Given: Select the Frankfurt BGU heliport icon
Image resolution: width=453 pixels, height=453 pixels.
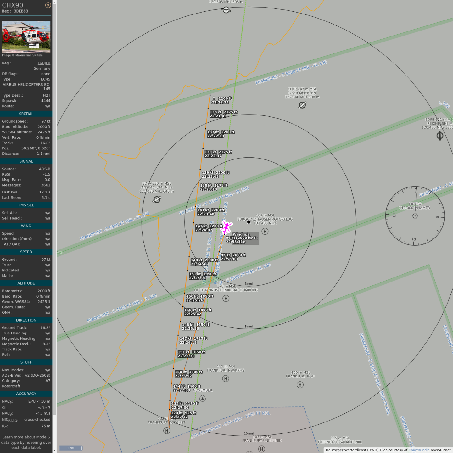Looking at the screenshot, I should (x=300, y=385).
